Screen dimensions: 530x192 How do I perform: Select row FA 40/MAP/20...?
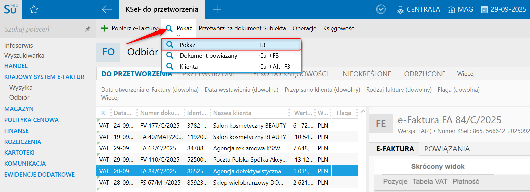227,137
